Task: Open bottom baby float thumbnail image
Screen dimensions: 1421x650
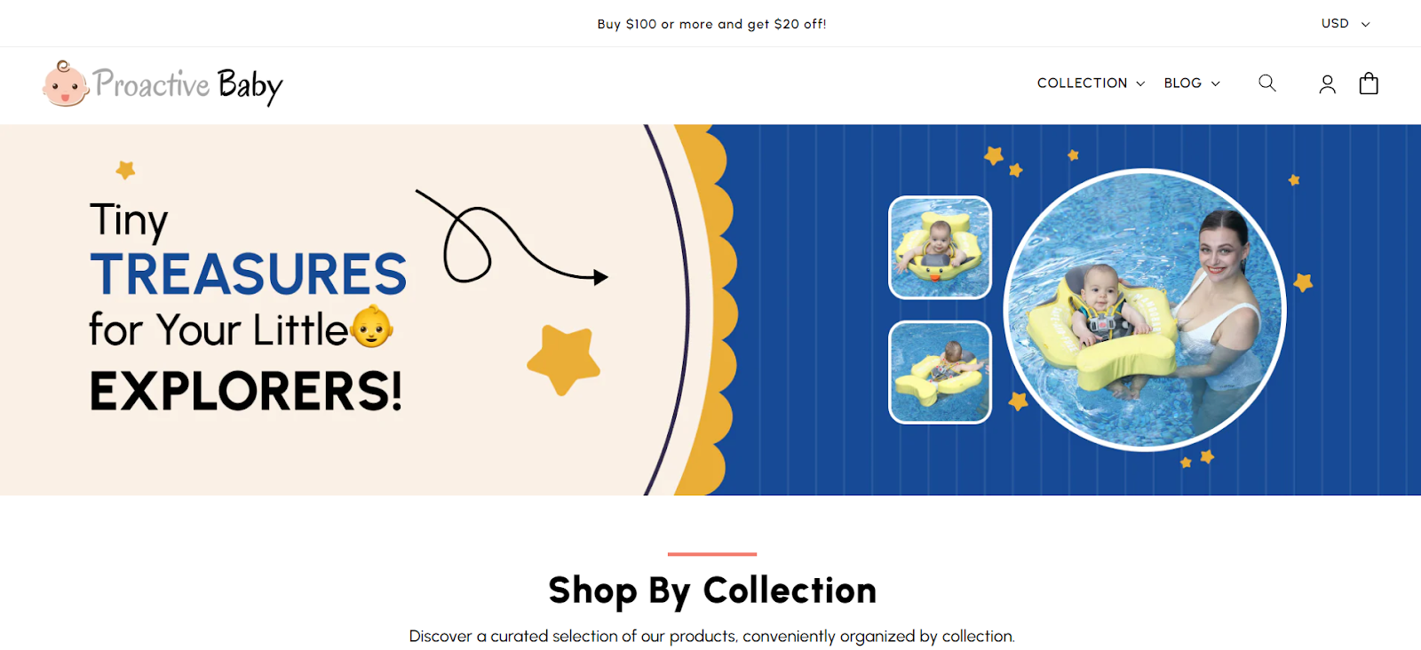Action: (940, 372)
